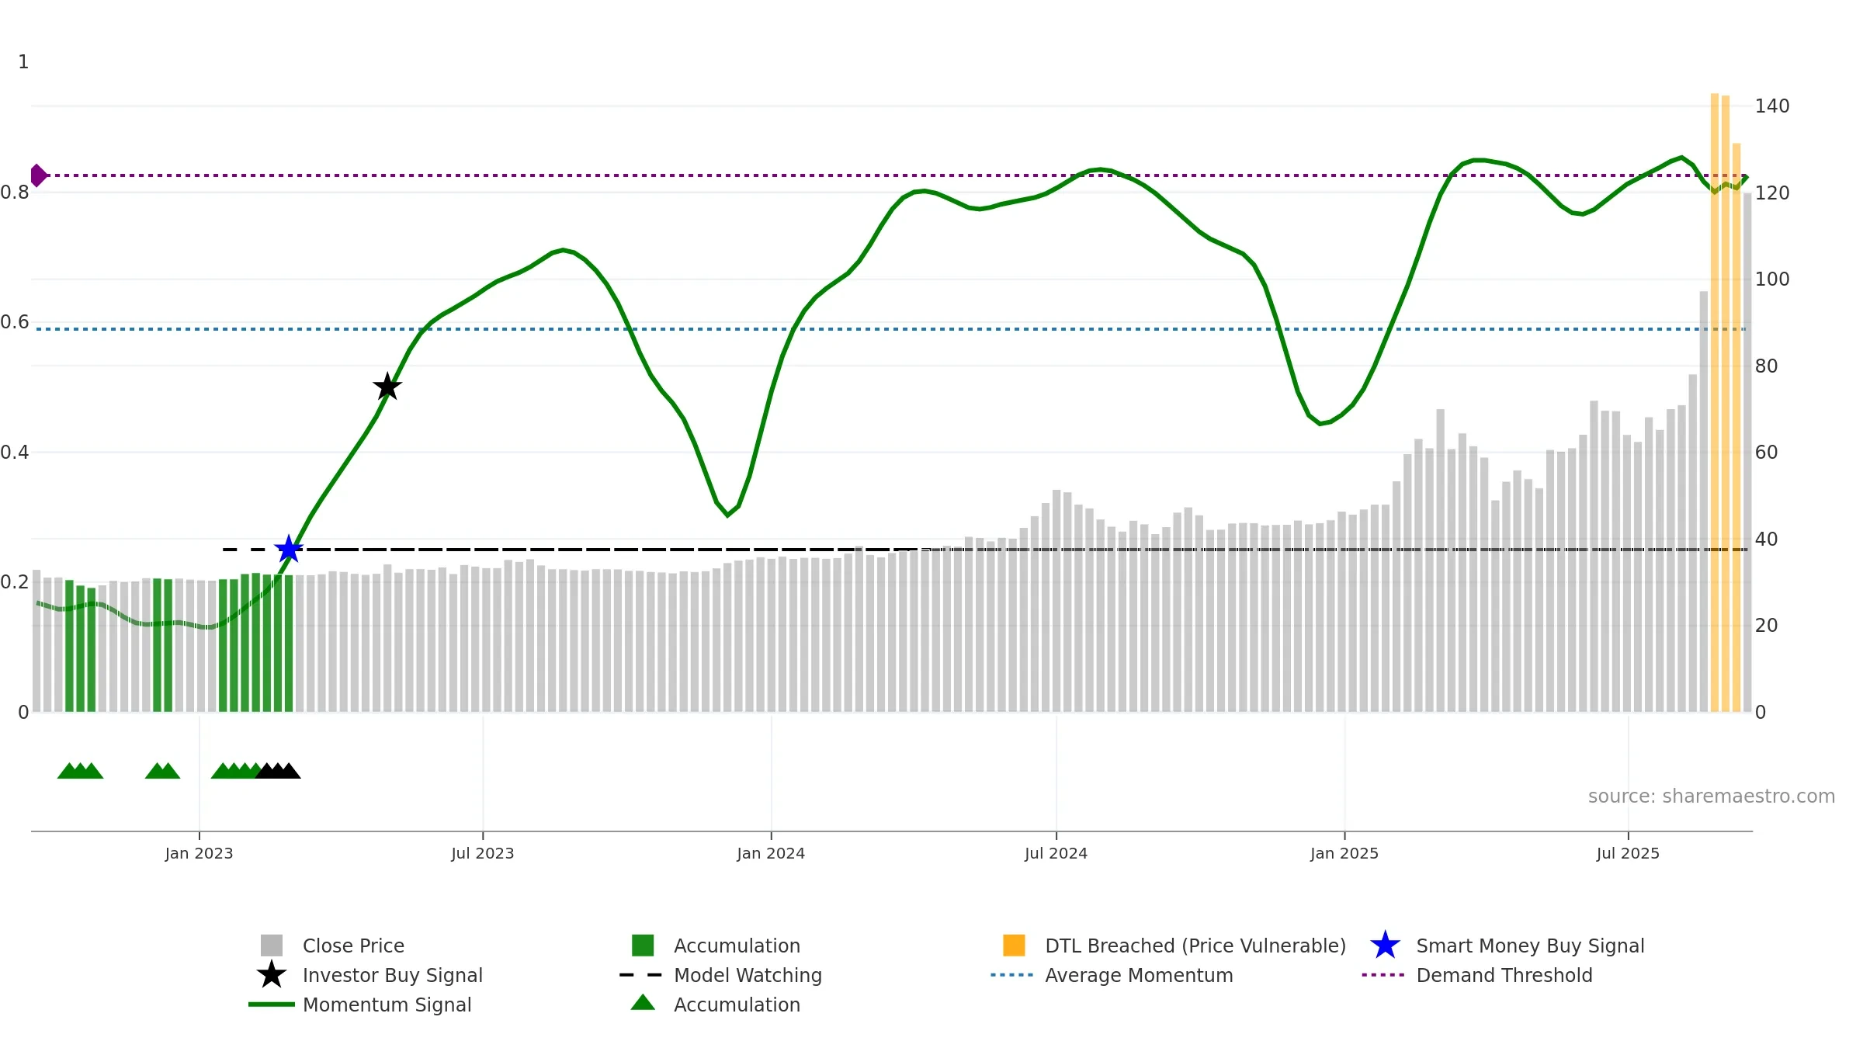The image size is (1863, 1048).
Task: Click the blue Smart Money Buy Signal star on chart
Action: pyautogui.click(x=289, y=549)
